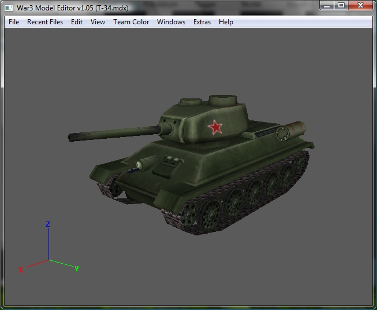
Task: Open the File menu
Action: (14, 22)
